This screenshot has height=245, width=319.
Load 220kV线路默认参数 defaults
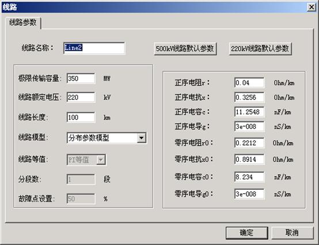pyautogui.click(x=260, y=49)
